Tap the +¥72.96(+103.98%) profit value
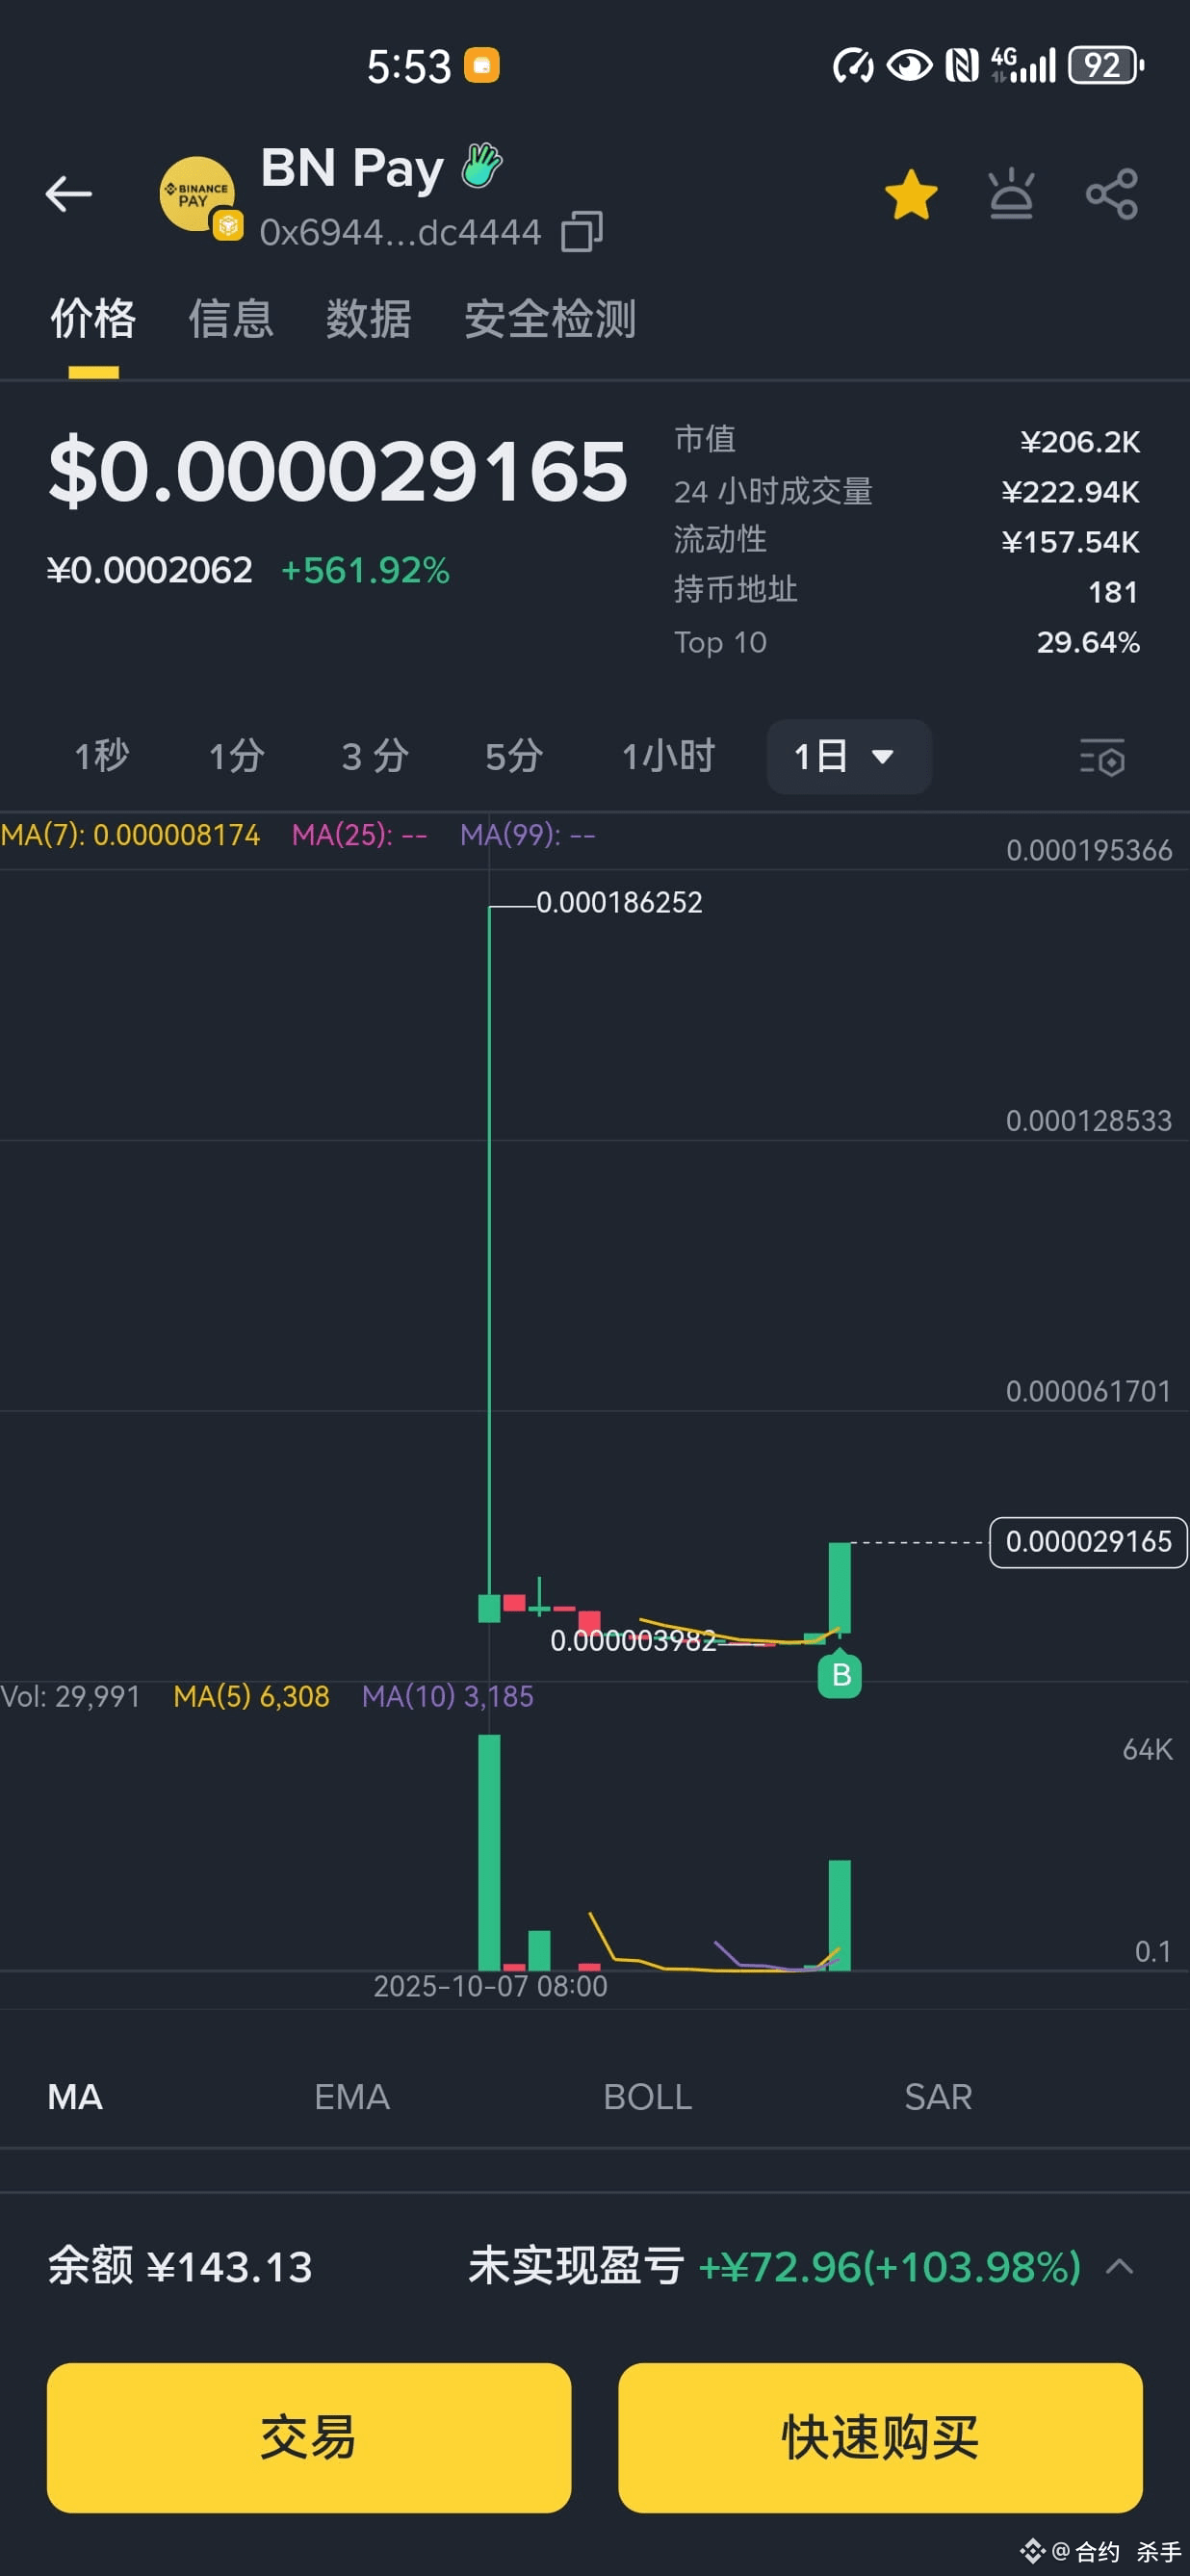Screen dimensions: 1190x2576 tap(890, 2266)
